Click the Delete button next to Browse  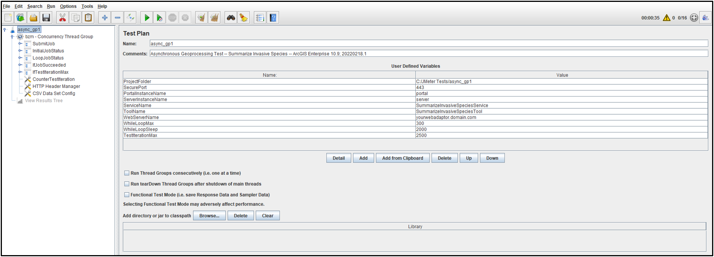click(x=241, y=216)
